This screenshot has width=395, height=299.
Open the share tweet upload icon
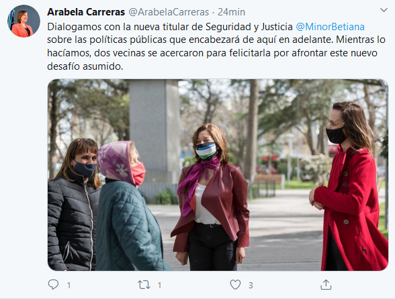[326, 285]
